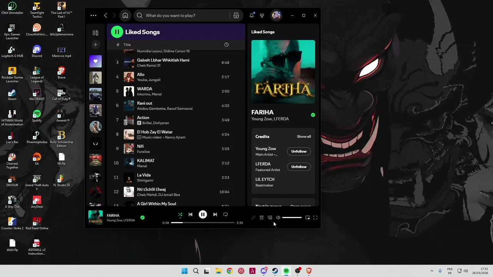
Task: Open the Brave desktop shortcut
Action: point(61,73)
